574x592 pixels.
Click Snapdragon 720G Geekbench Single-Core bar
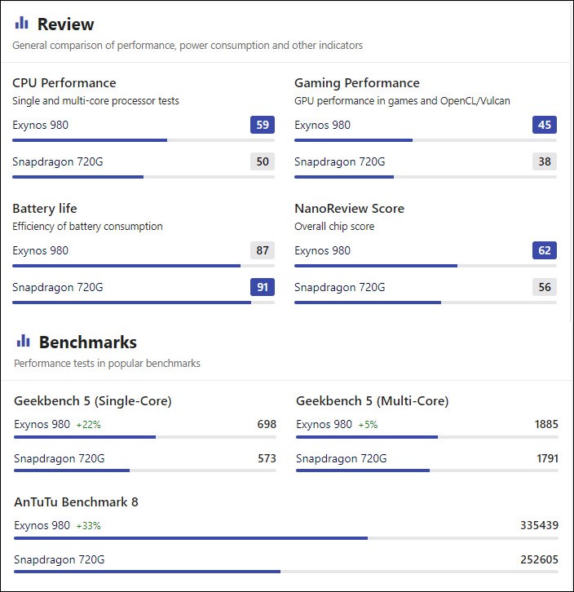click(x=145, y=471)
